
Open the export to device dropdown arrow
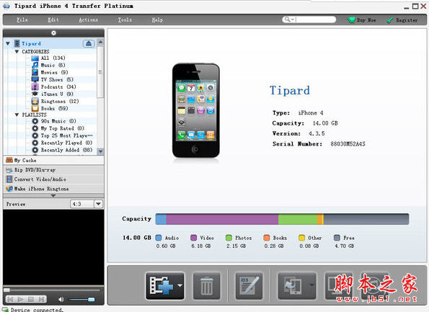[x=311, y=285]
